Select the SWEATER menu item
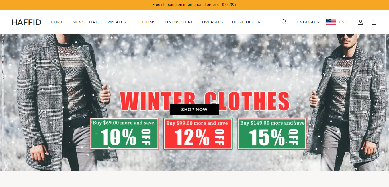The width and height of the screenshot is (389, 187). pos(116,22)
